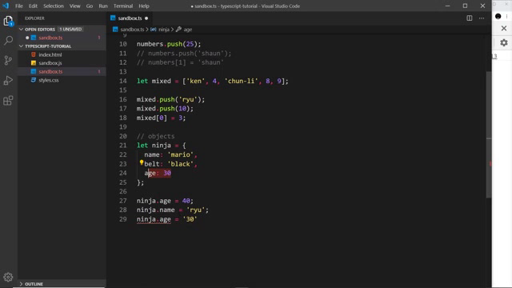Open the Terminal menu
Image resolution: width=512 pixels, height=288 pixels.
click(123, 6)
